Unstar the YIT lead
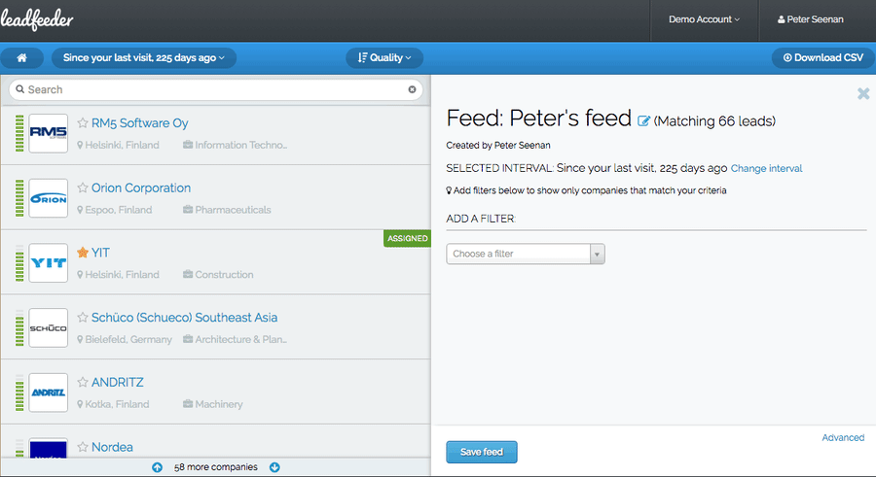The height and width of the screenshot is (477, 876). click(x=83, y=253)
